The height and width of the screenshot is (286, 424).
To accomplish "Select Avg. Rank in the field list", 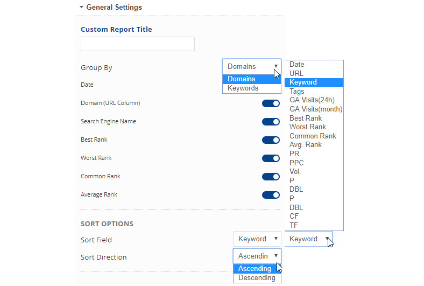I will (306, 144).
